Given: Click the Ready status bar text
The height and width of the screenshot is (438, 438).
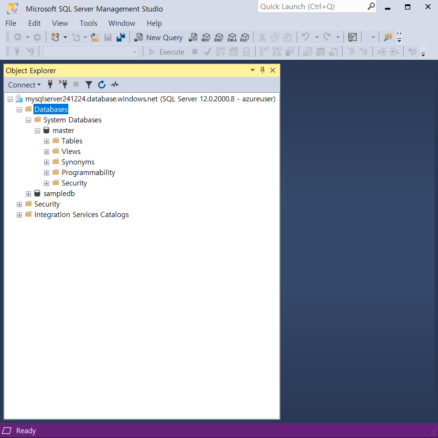Looking at the screenshot, I should point(26,431).
